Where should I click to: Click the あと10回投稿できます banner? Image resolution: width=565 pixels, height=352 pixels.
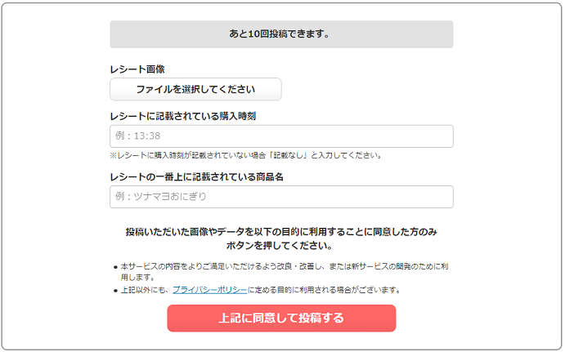click(281, 34)
